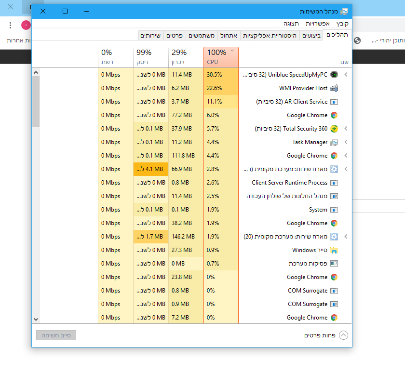
Task: Select the icon of מנהל החלונות של שולחן העבודה
Action: click(x=334, y=196)
